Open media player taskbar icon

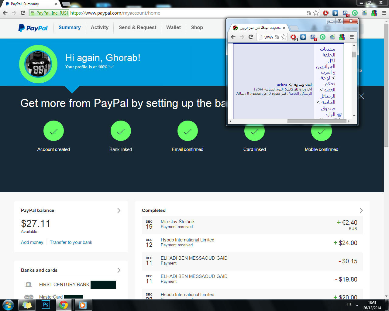(x=83, y=305)
